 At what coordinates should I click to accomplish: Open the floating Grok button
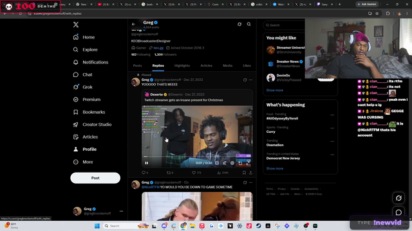[398, 198]
